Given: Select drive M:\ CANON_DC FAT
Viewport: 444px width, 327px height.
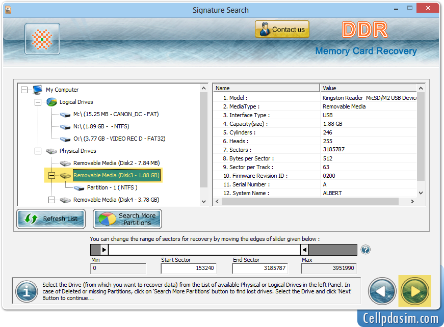Looking at the screenshot, I should 116,114.
